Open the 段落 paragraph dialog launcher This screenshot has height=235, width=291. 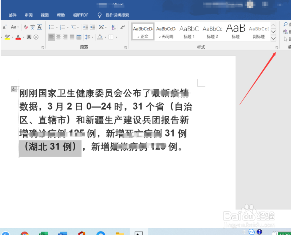[126, 47]
